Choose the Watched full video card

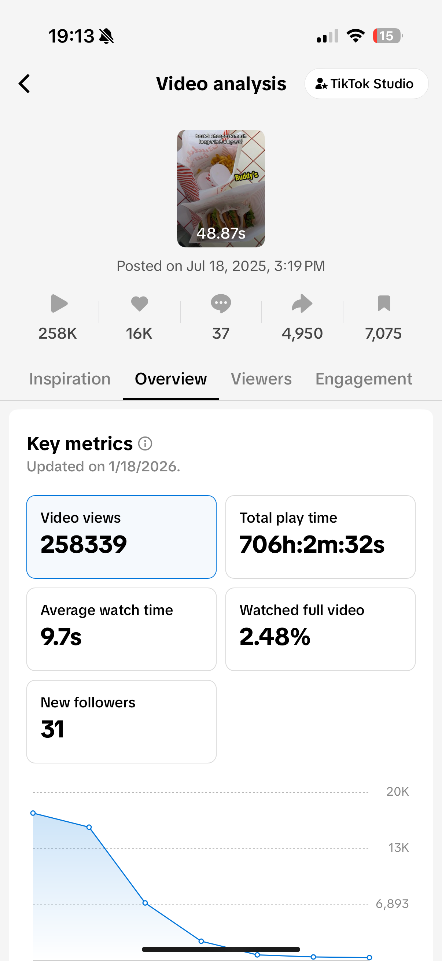320,629
